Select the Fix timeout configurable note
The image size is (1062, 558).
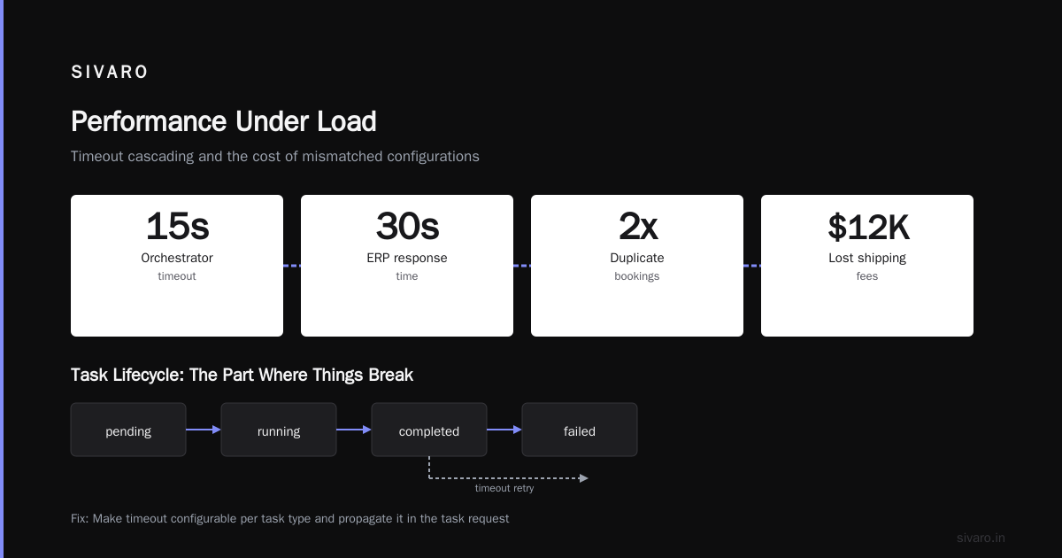pos(290,518)
